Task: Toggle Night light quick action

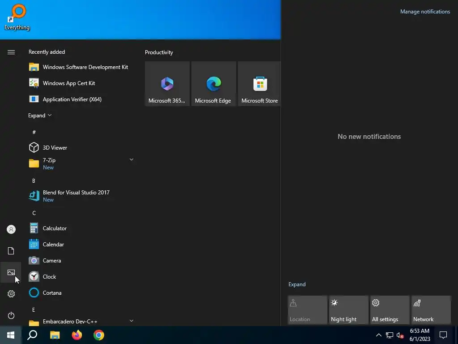Action: click(349, 310)
